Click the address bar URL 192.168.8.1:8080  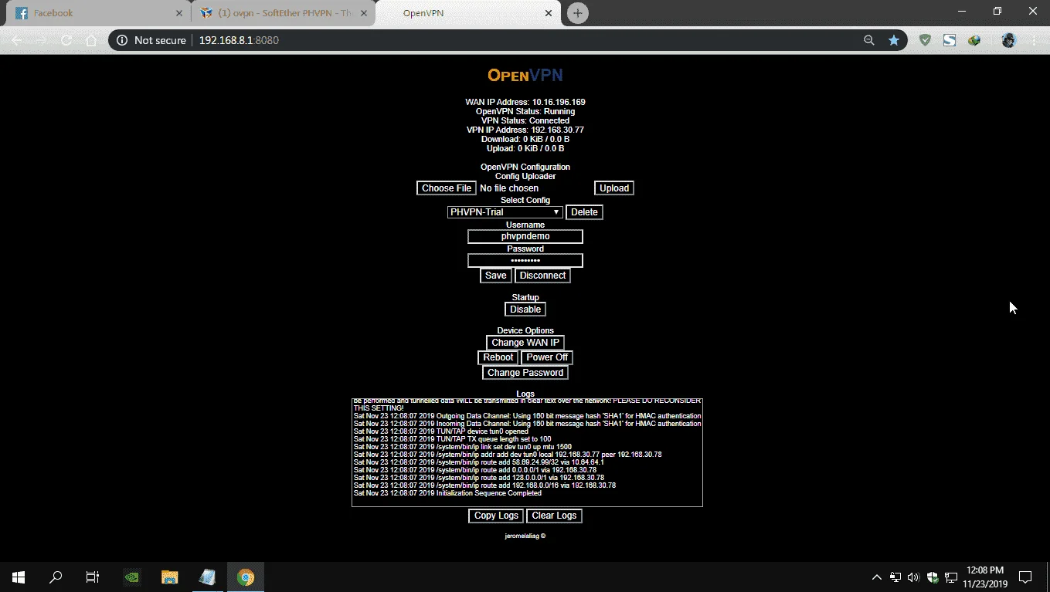[x=239, y=40]
